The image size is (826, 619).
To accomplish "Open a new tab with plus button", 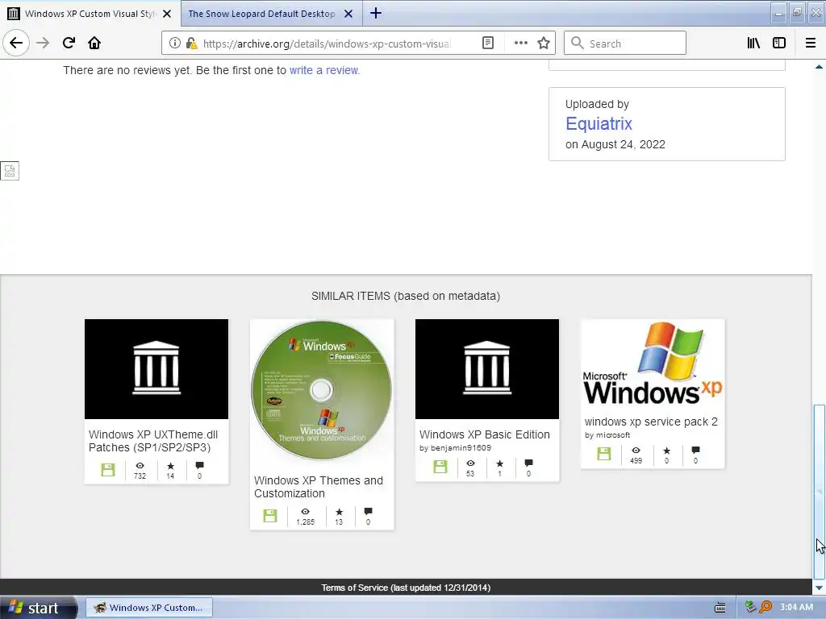I will point(376,13).
